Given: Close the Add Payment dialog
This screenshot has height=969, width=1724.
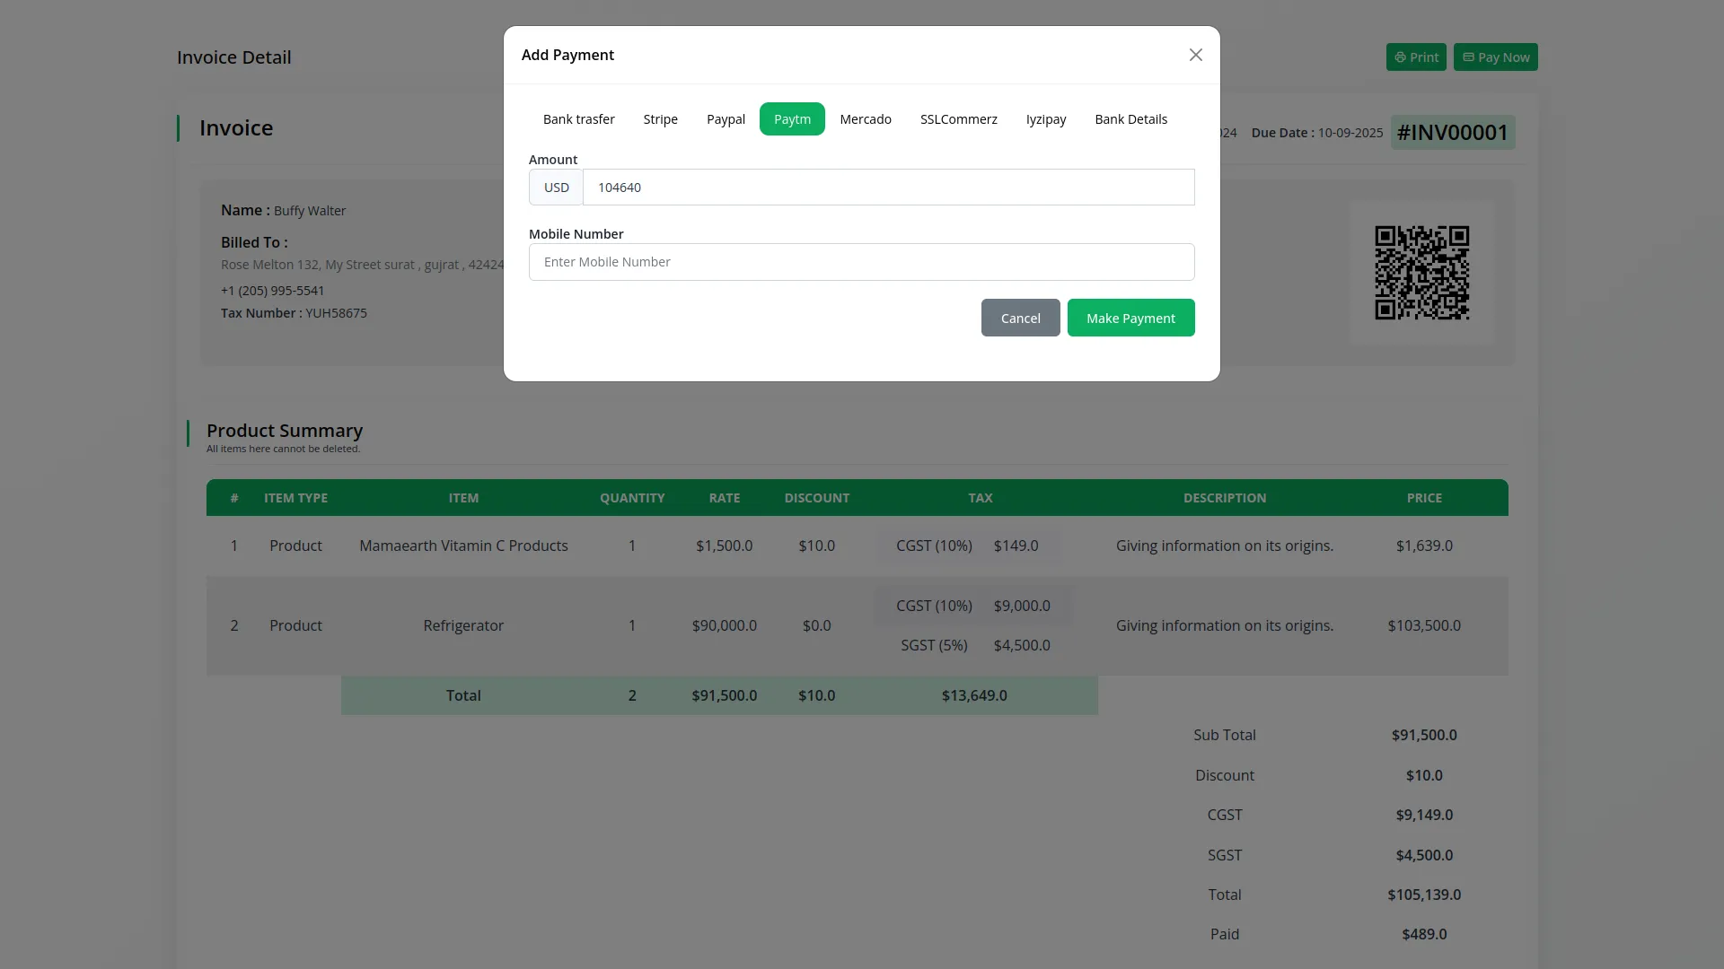Looking at the screenshot, I should (1195, 55).
